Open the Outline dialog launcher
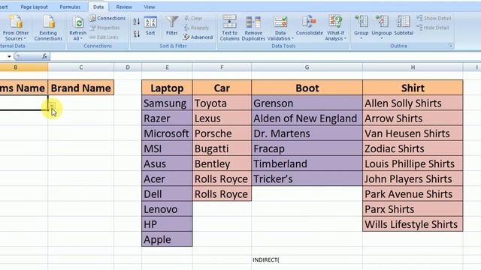The height and width of the screenshot is (270, 481). coord(451,46)
